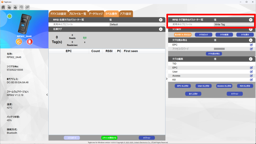Collapse the 在庫タグ section

pos(161,29)
